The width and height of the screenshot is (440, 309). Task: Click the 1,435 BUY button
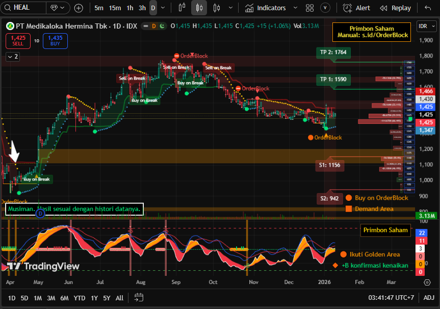pos(55,41)
